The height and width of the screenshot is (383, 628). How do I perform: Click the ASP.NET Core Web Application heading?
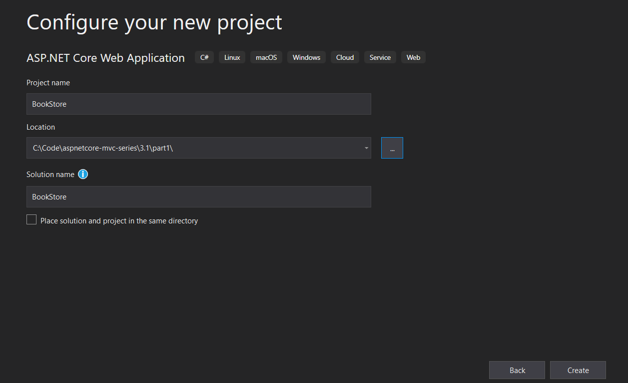click(105, 58)
